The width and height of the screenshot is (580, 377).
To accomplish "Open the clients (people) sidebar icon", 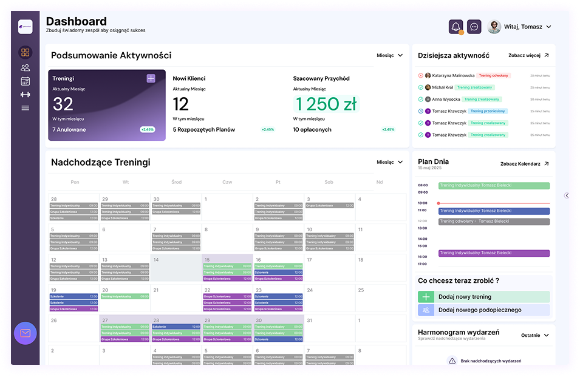I will [25, 68].
